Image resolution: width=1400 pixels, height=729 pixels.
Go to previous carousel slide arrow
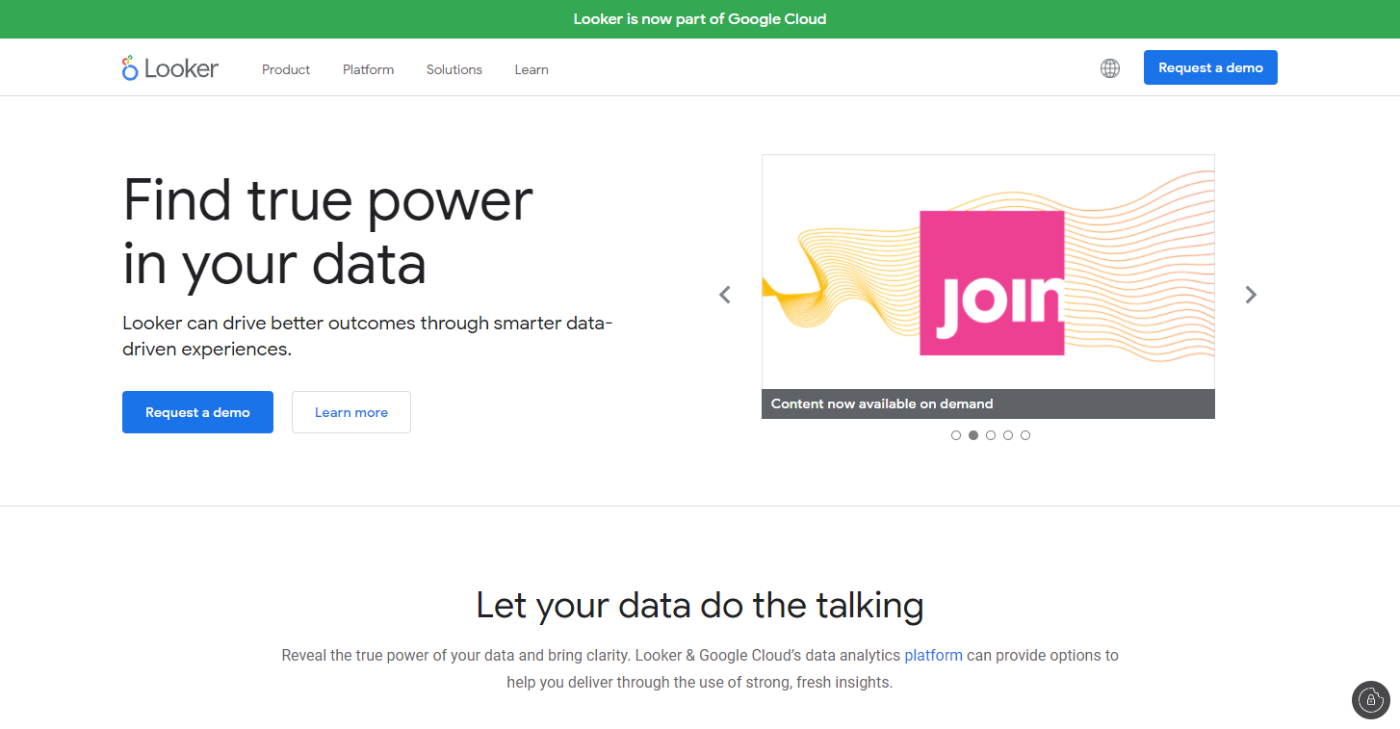click(x=725, y=295)
